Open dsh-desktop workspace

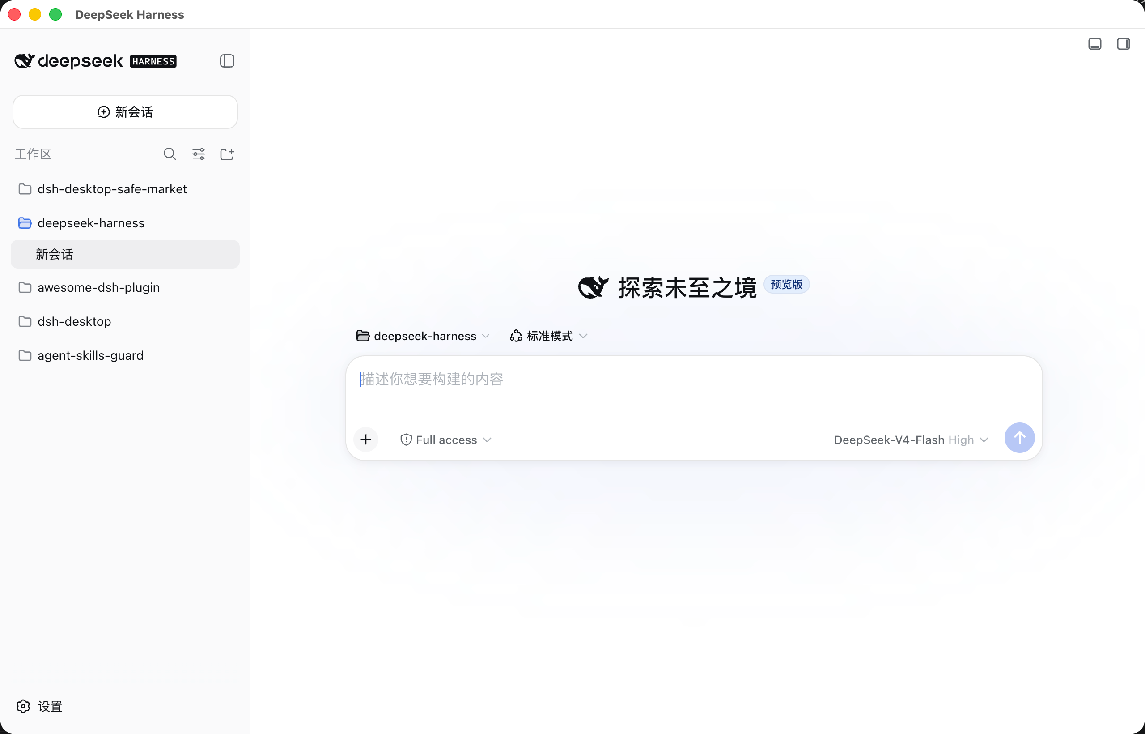tap(125, 322)
